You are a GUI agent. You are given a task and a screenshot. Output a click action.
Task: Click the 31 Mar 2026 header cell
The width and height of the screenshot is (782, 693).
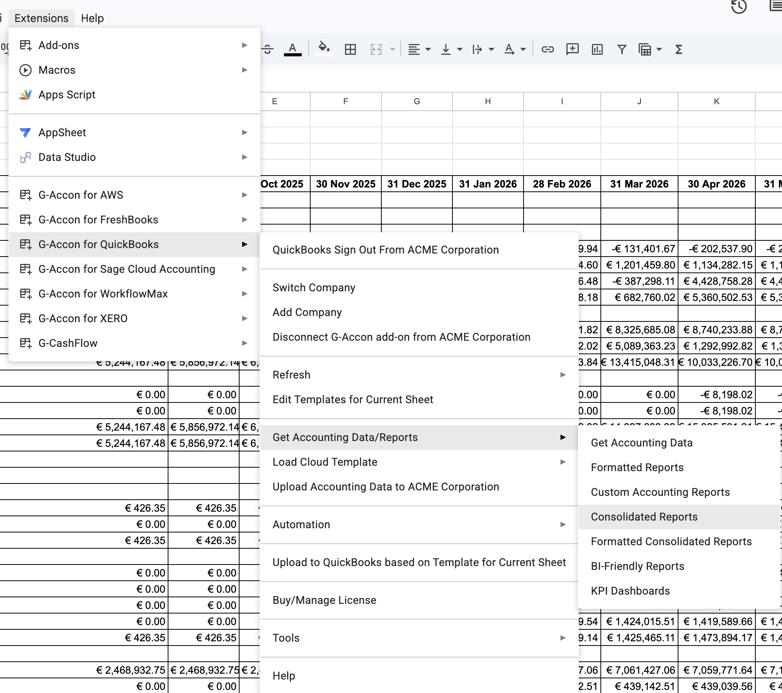(x=639, y=184)
